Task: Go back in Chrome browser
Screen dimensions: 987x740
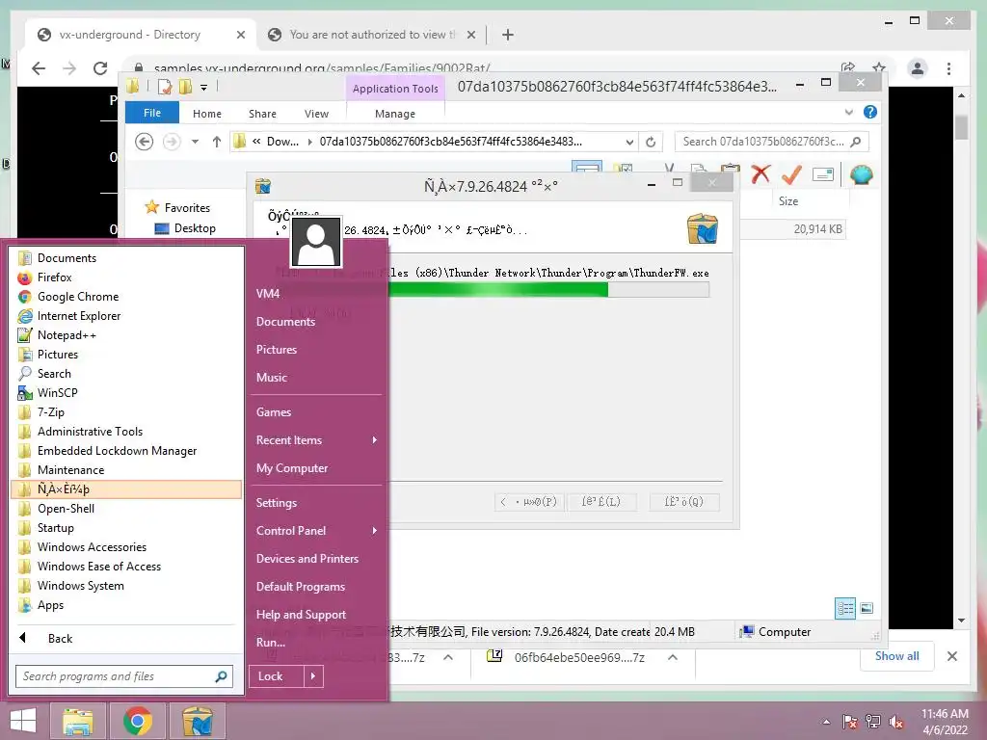Action: [x=39, y=68]
